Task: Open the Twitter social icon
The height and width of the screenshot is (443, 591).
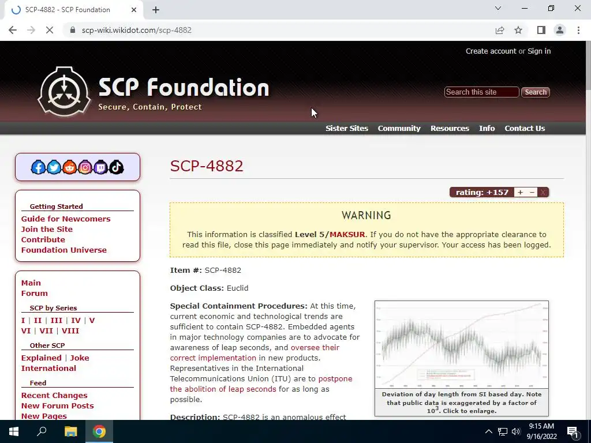Action: coord(54,167)
